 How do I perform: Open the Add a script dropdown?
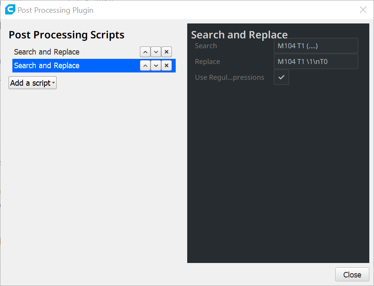pos(33,83)
